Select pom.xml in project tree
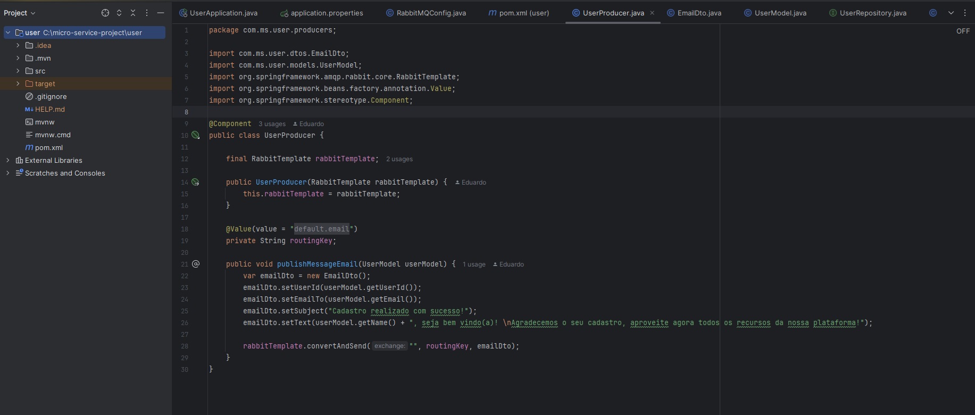 click(x=48, y=147)
